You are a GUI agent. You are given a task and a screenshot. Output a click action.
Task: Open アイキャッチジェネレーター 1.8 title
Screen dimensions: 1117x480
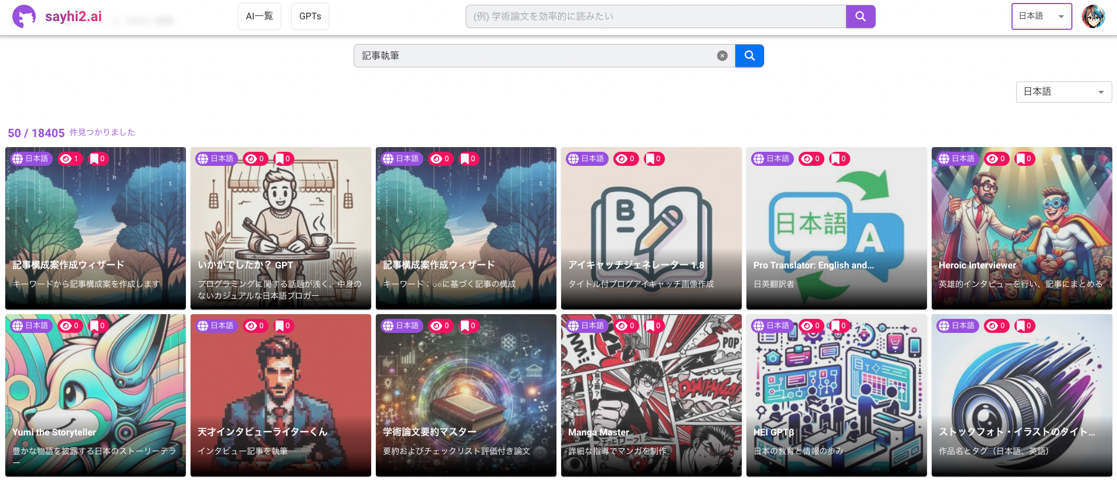coord(636,265)
